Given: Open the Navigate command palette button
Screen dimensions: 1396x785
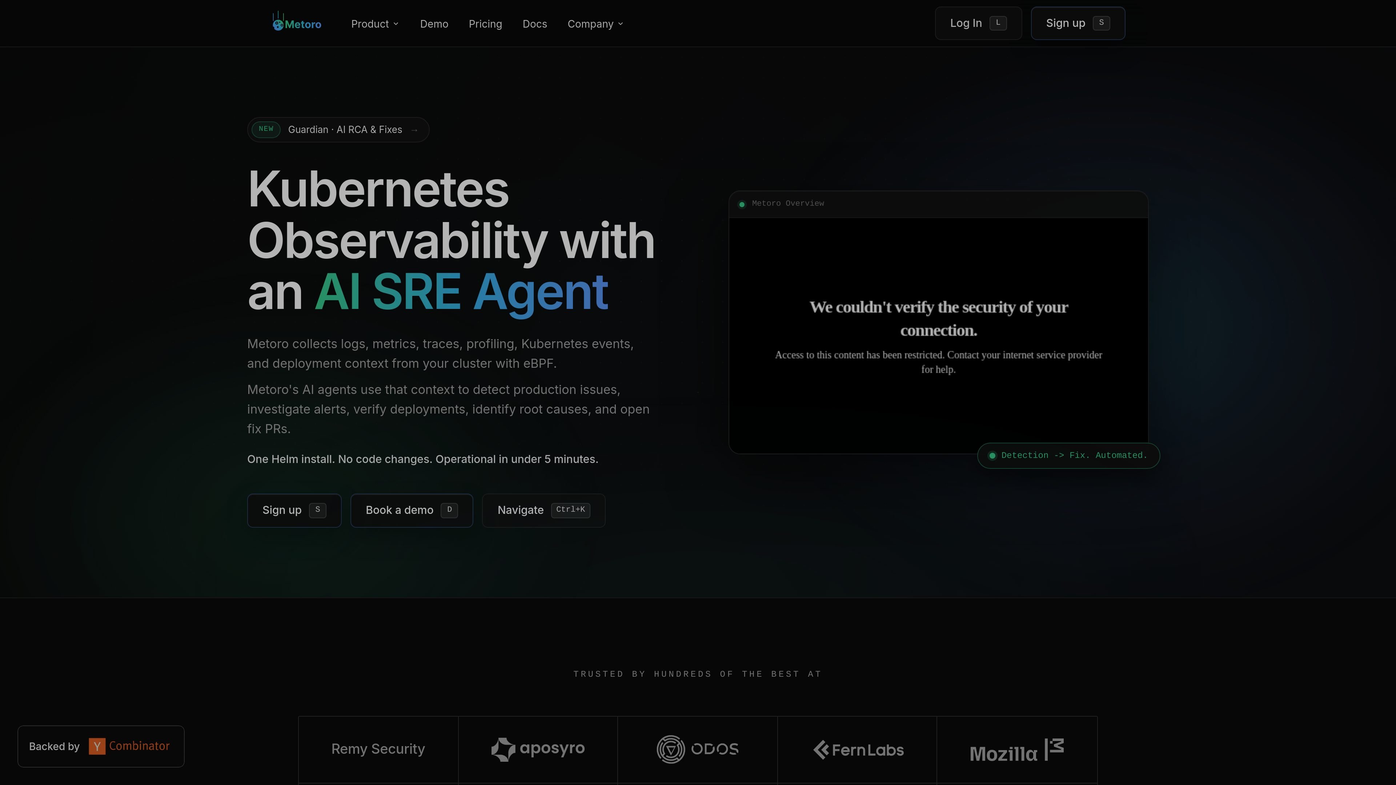Looking at the screenshot, I should click(543, 510).
